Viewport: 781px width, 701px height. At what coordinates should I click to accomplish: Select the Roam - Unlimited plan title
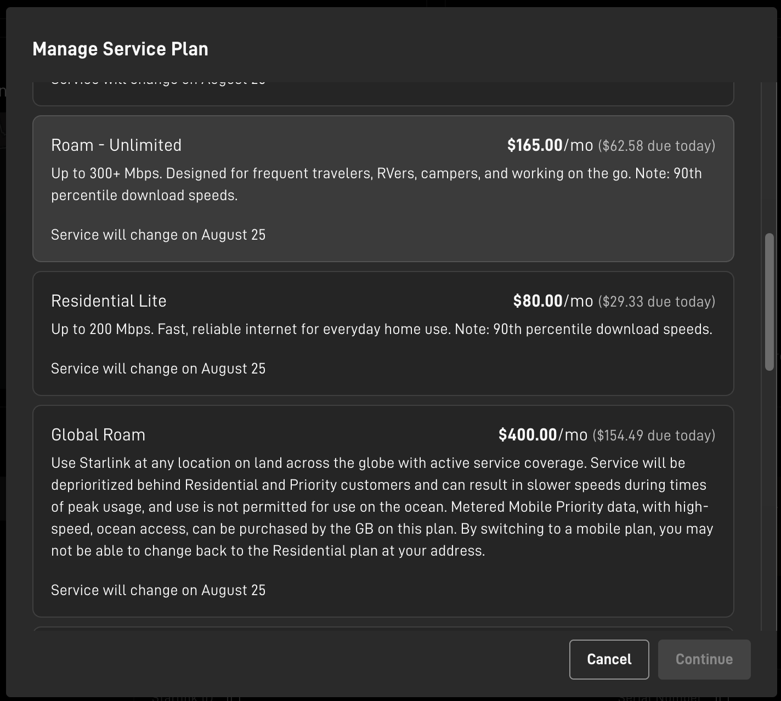coord(116,145)
